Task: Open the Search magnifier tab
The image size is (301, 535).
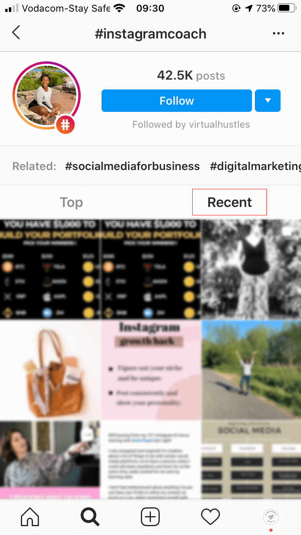Action: coord(90,517)
